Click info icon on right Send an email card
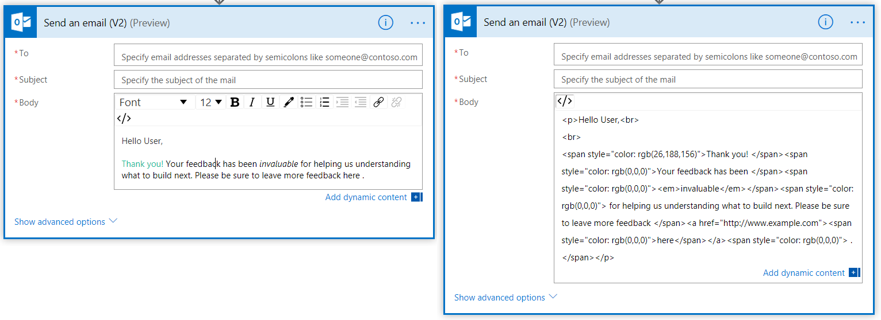Image resolution: width=881 pixels, height=320 pixels. click(825, 22)
